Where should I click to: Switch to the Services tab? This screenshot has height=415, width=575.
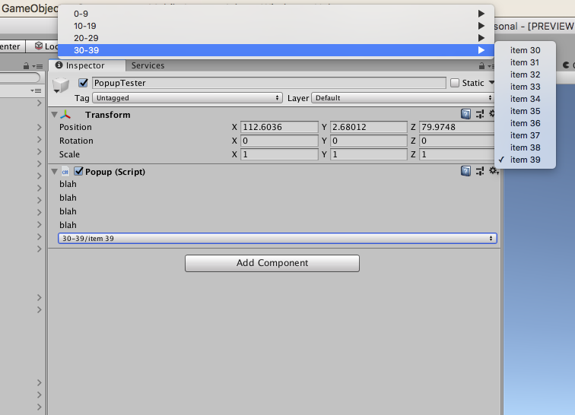click(148, 66)
